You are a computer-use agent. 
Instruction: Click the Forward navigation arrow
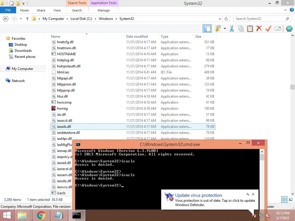14,19
